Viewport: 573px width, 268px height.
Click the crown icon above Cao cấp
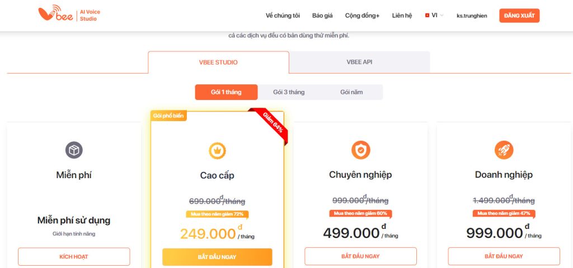[217, 150]
